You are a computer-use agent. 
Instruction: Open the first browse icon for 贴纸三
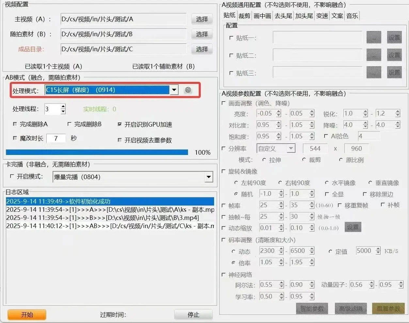(x=373, y=72)
